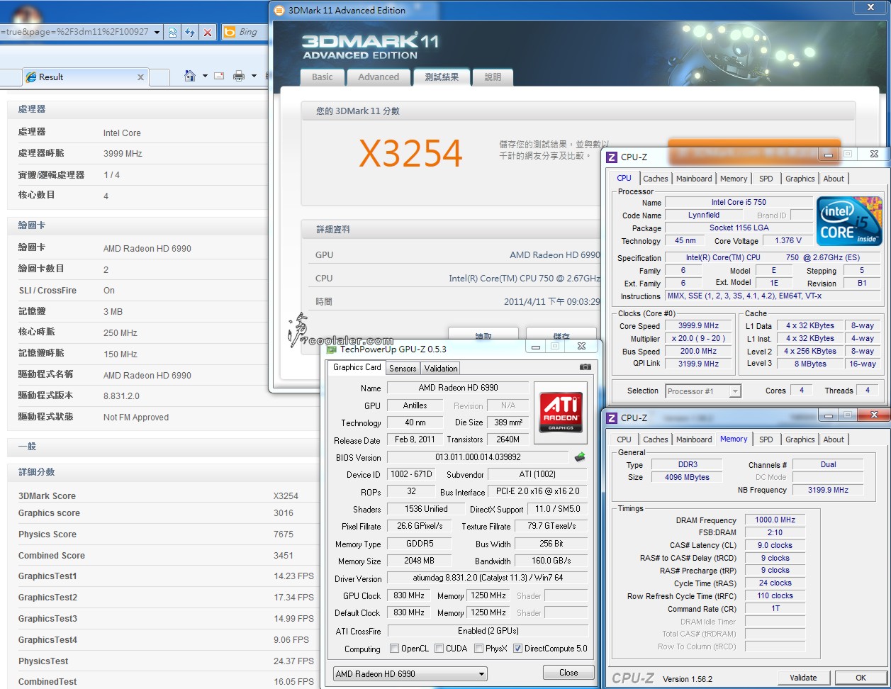The width and height of the screenshot is (891, 689).
Task: Expand the IE home button dropdown arrow
Action: (x=205, y=76)
